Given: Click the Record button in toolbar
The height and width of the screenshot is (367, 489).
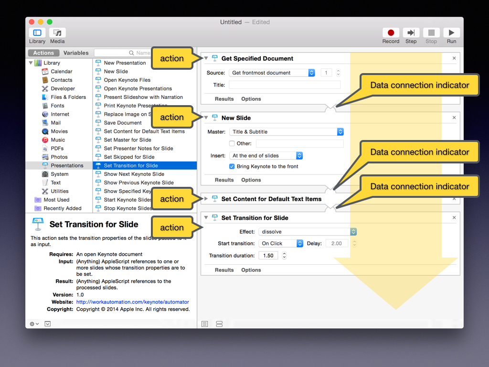Looking at the screenshot, I should (391, 33).
